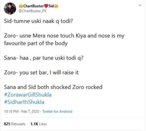Click the Feb 7, 2020 date

[30, 111]
